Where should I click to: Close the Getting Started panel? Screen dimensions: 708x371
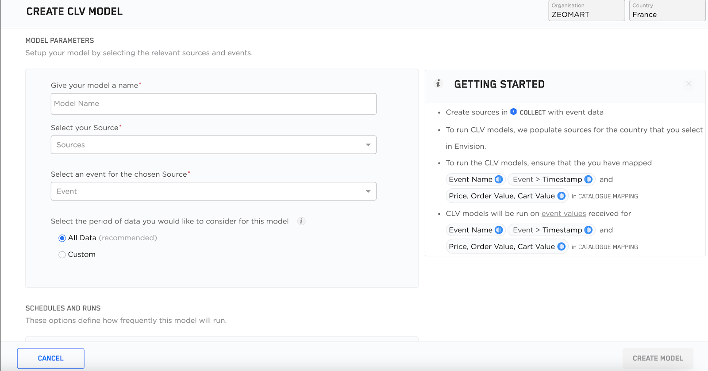click(x=689, y=83)
